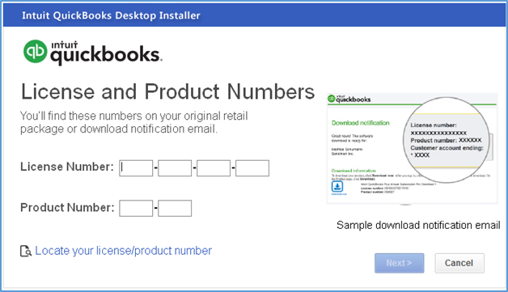The image size is (508, 292).
Task: Click the magnified license details circle
Action: coord(447,140)
